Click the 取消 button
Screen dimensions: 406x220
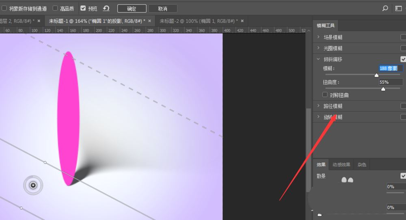(163, 9)
